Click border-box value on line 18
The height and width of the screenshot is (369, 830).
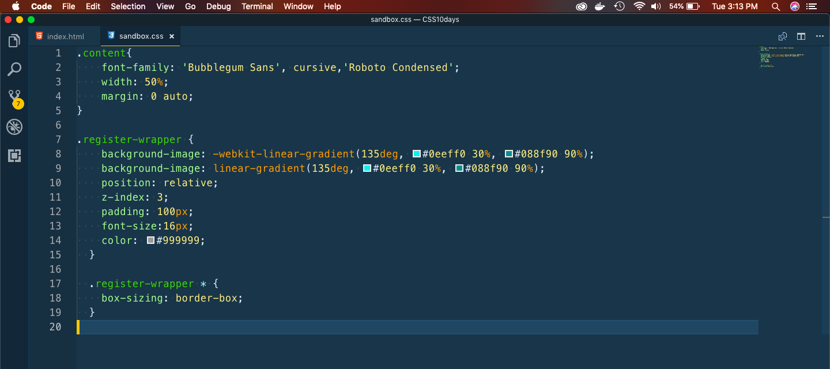[x=206, y=298]
